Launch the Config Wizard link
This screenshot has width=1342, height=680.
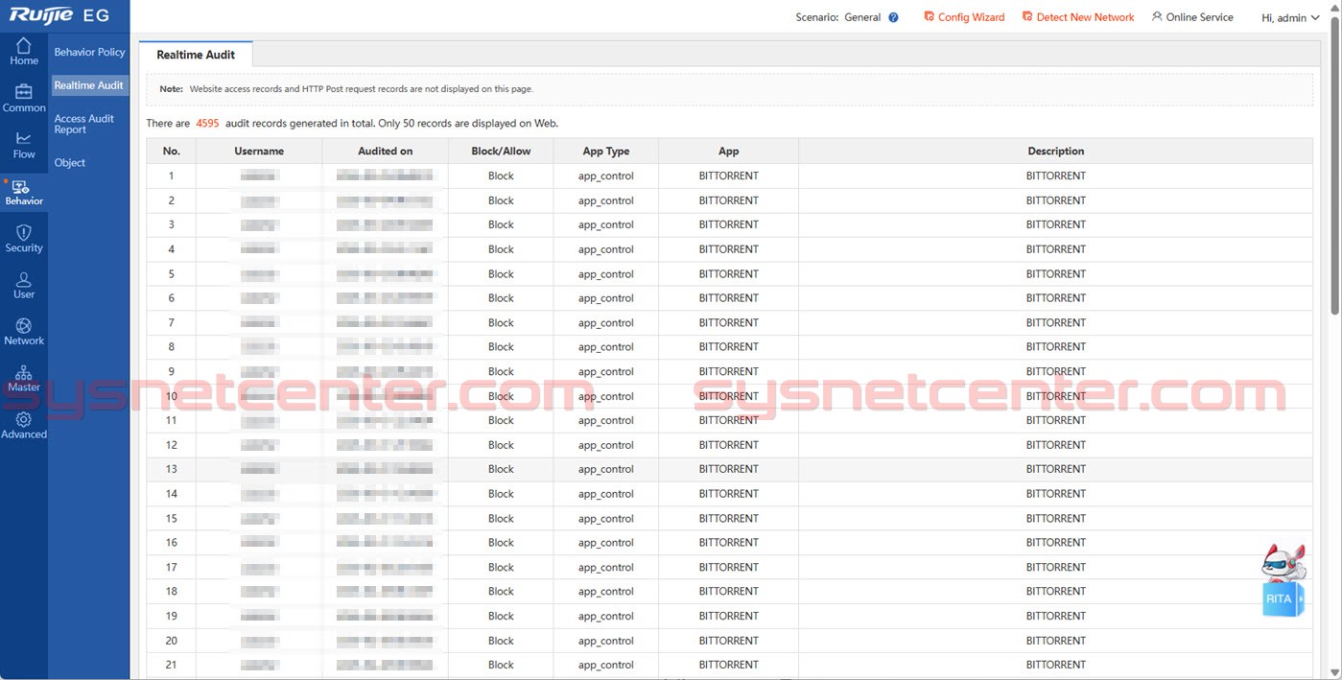pos(964,17)
